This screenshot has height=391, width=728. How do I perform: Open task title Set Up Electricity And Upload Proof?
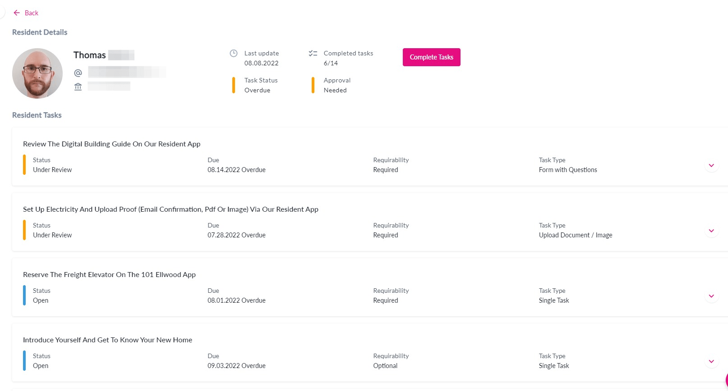click(170, 209)
